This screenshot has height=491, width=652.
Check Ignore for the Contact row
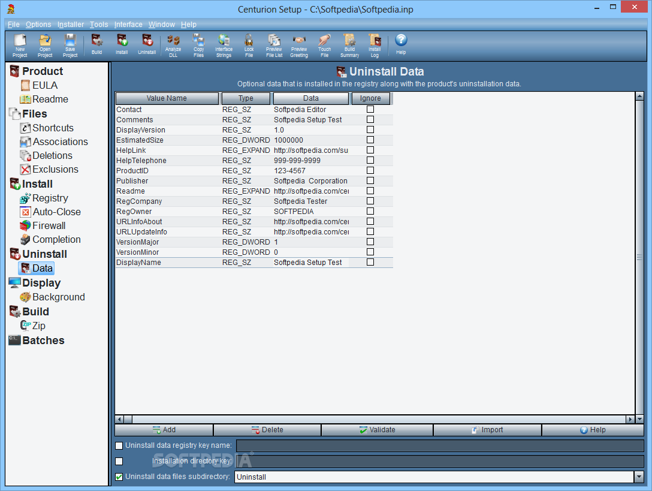[x=370, y=110]
